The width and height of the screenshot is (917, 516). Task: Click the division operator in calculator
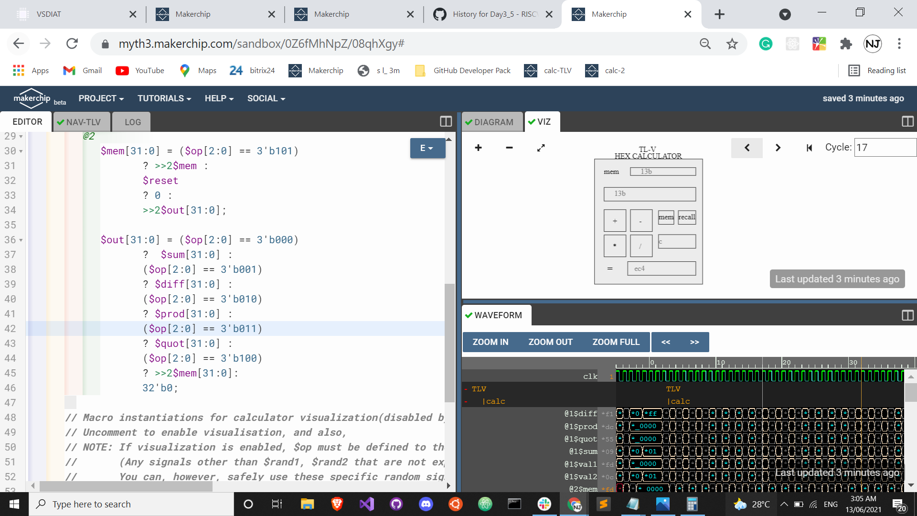coord(640,245)
